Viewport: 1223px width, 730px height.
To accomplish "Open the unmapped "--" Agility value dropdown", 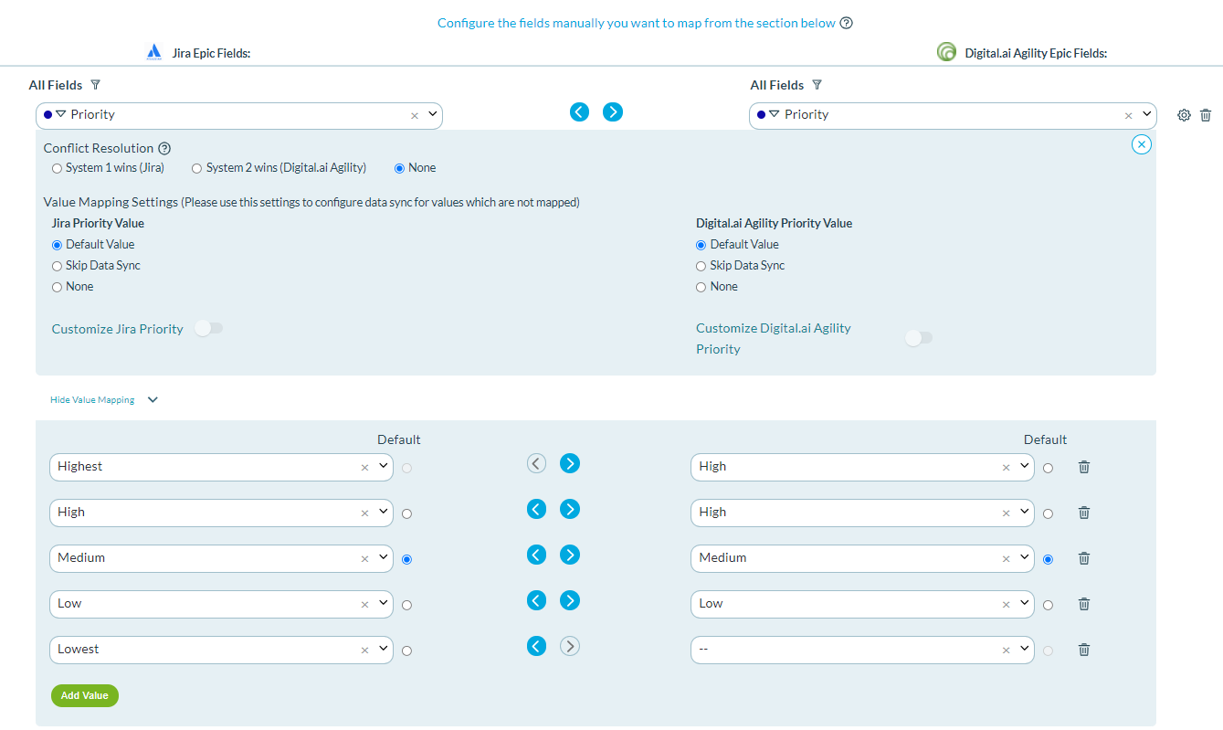I will (1025, 649).
